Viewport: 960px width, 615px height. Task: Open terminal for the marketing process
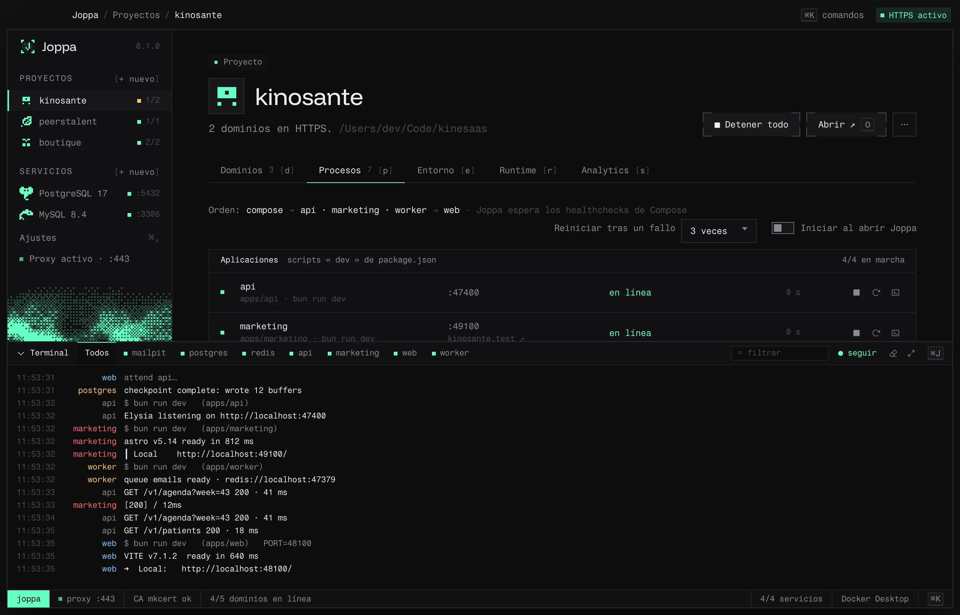[895, 333]
